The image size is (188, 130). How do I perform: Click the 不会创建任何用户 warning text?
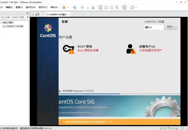151,50
